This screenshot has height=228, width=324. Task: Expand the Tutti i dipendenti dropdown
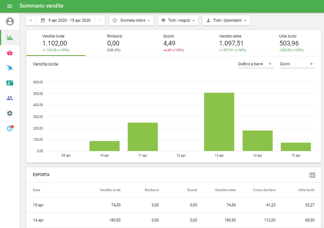pos(226,20)
